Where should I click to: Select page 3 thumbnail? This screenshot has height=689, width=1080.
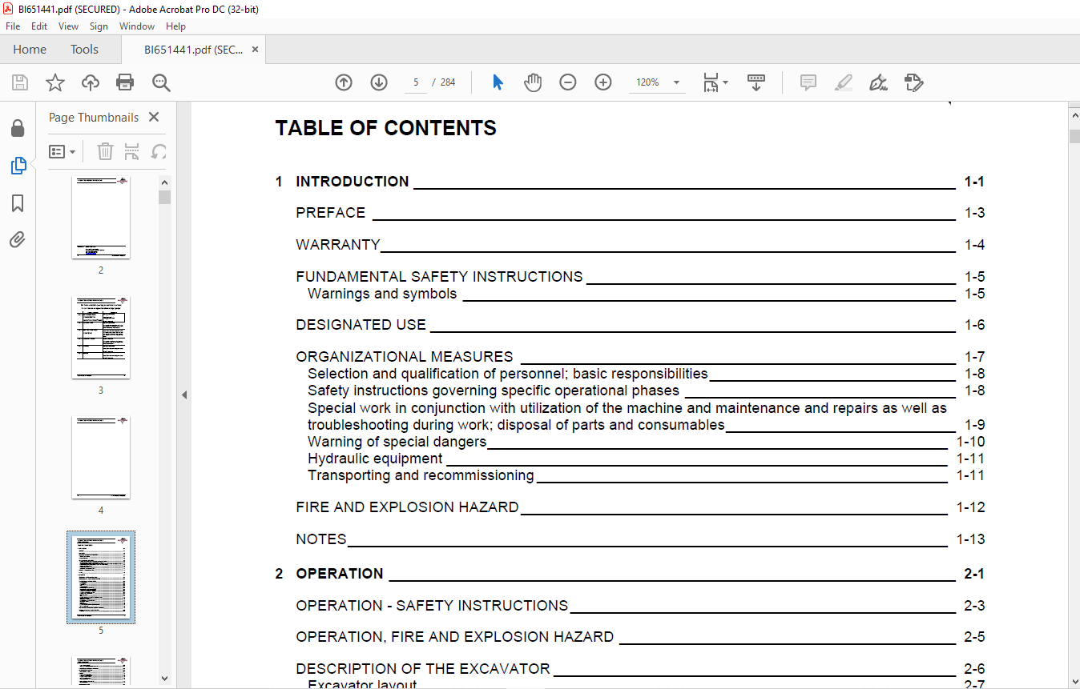(101, 337)
